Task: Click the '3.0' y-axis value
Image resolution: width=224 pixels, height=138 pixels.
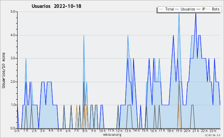Action: tap(13, 58)
